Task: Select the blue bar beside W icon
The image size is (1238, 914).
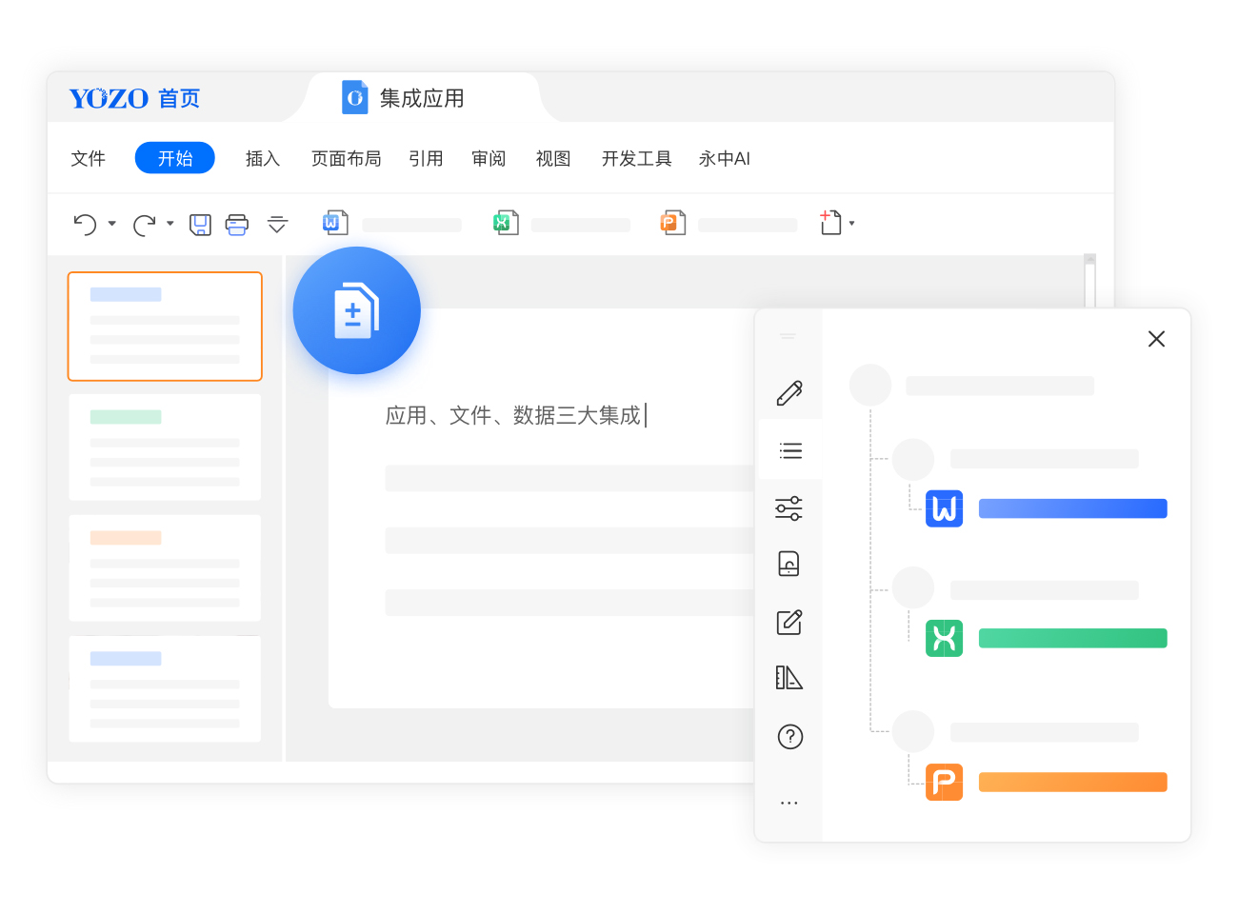Action: click(x=1073, y=508)
